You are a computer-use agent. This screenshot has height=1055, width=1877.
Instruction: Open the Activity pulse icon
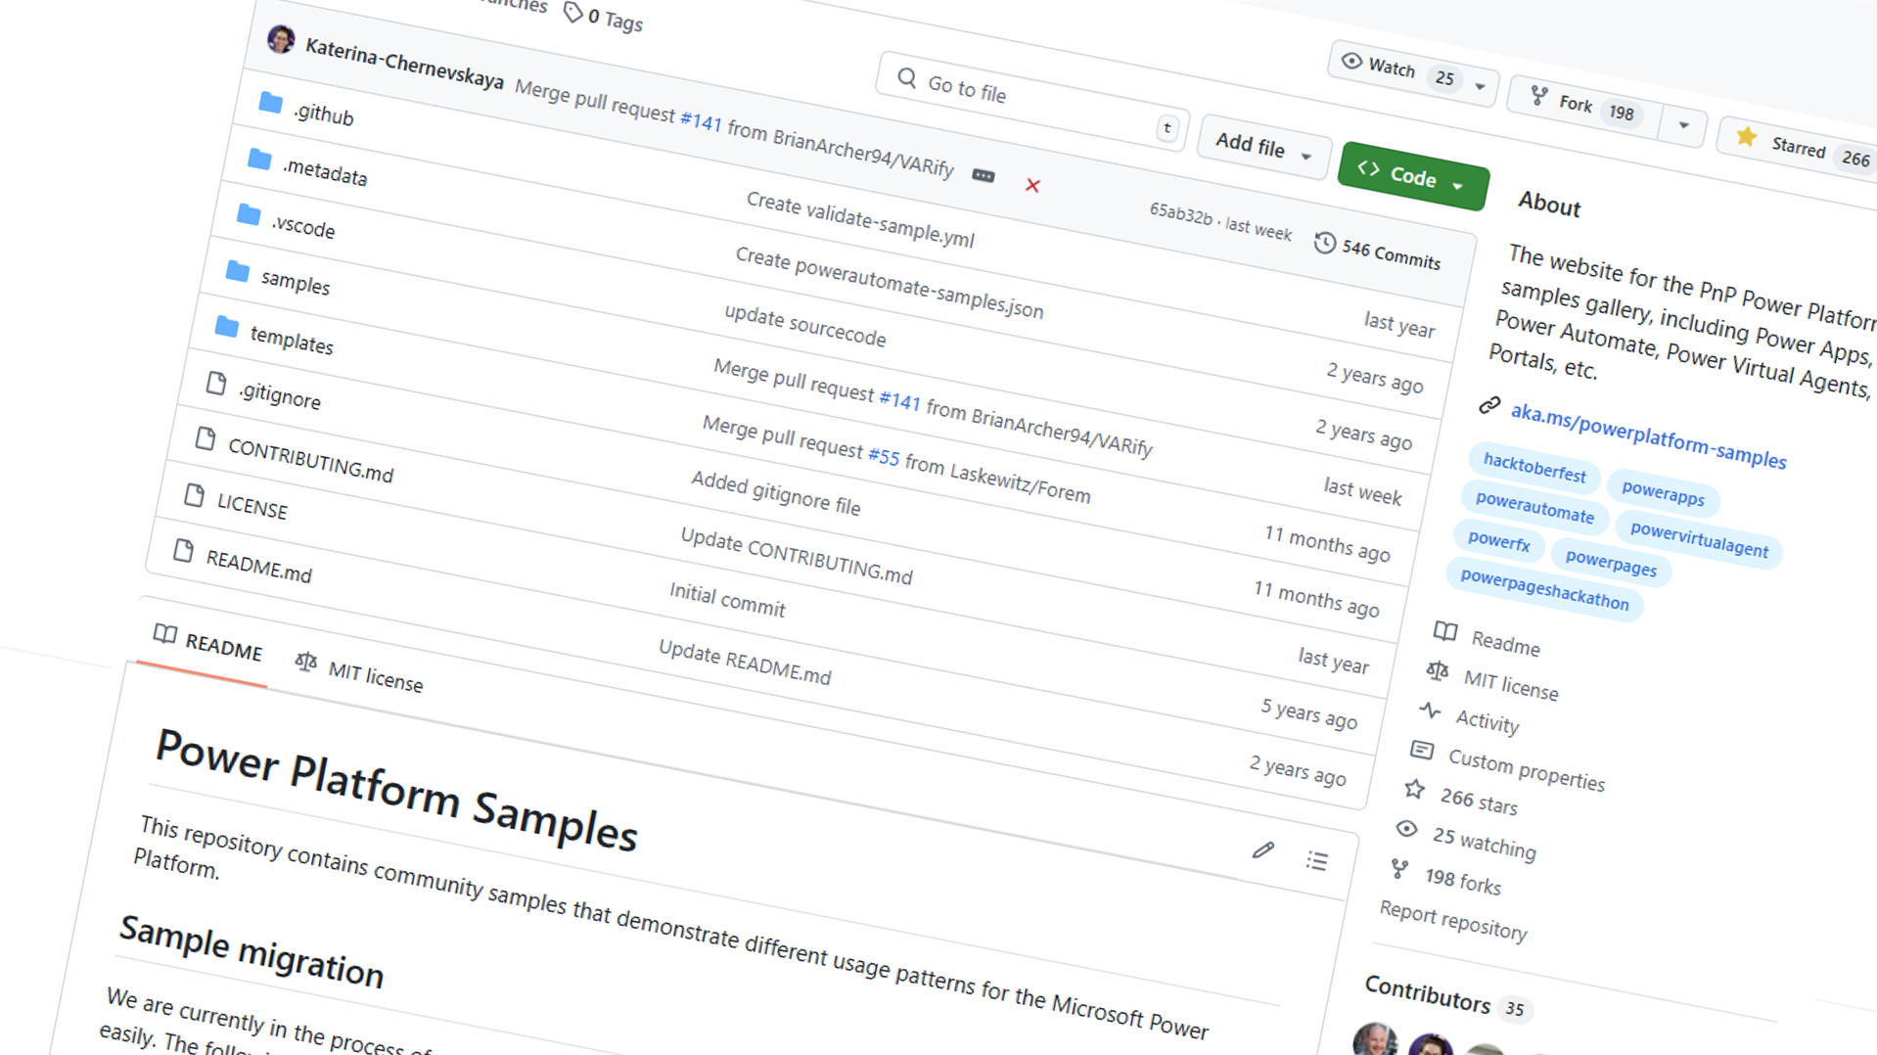1430,711
